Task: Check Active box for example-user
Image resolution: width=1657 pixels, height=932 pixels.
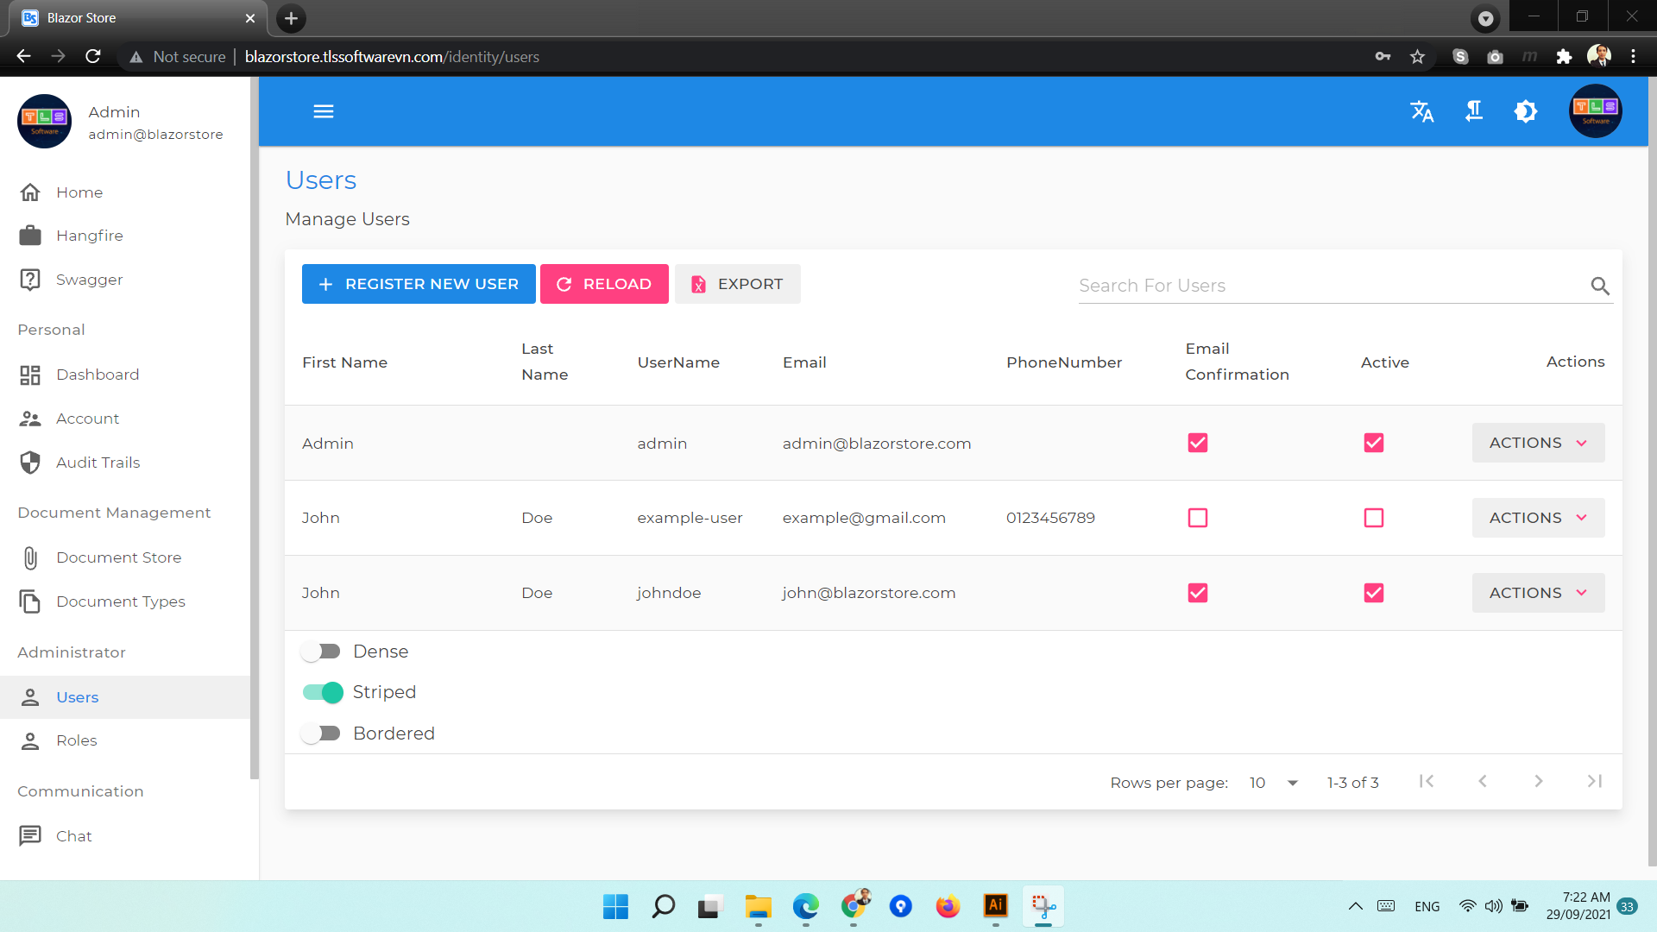Action: point(1373,518)
